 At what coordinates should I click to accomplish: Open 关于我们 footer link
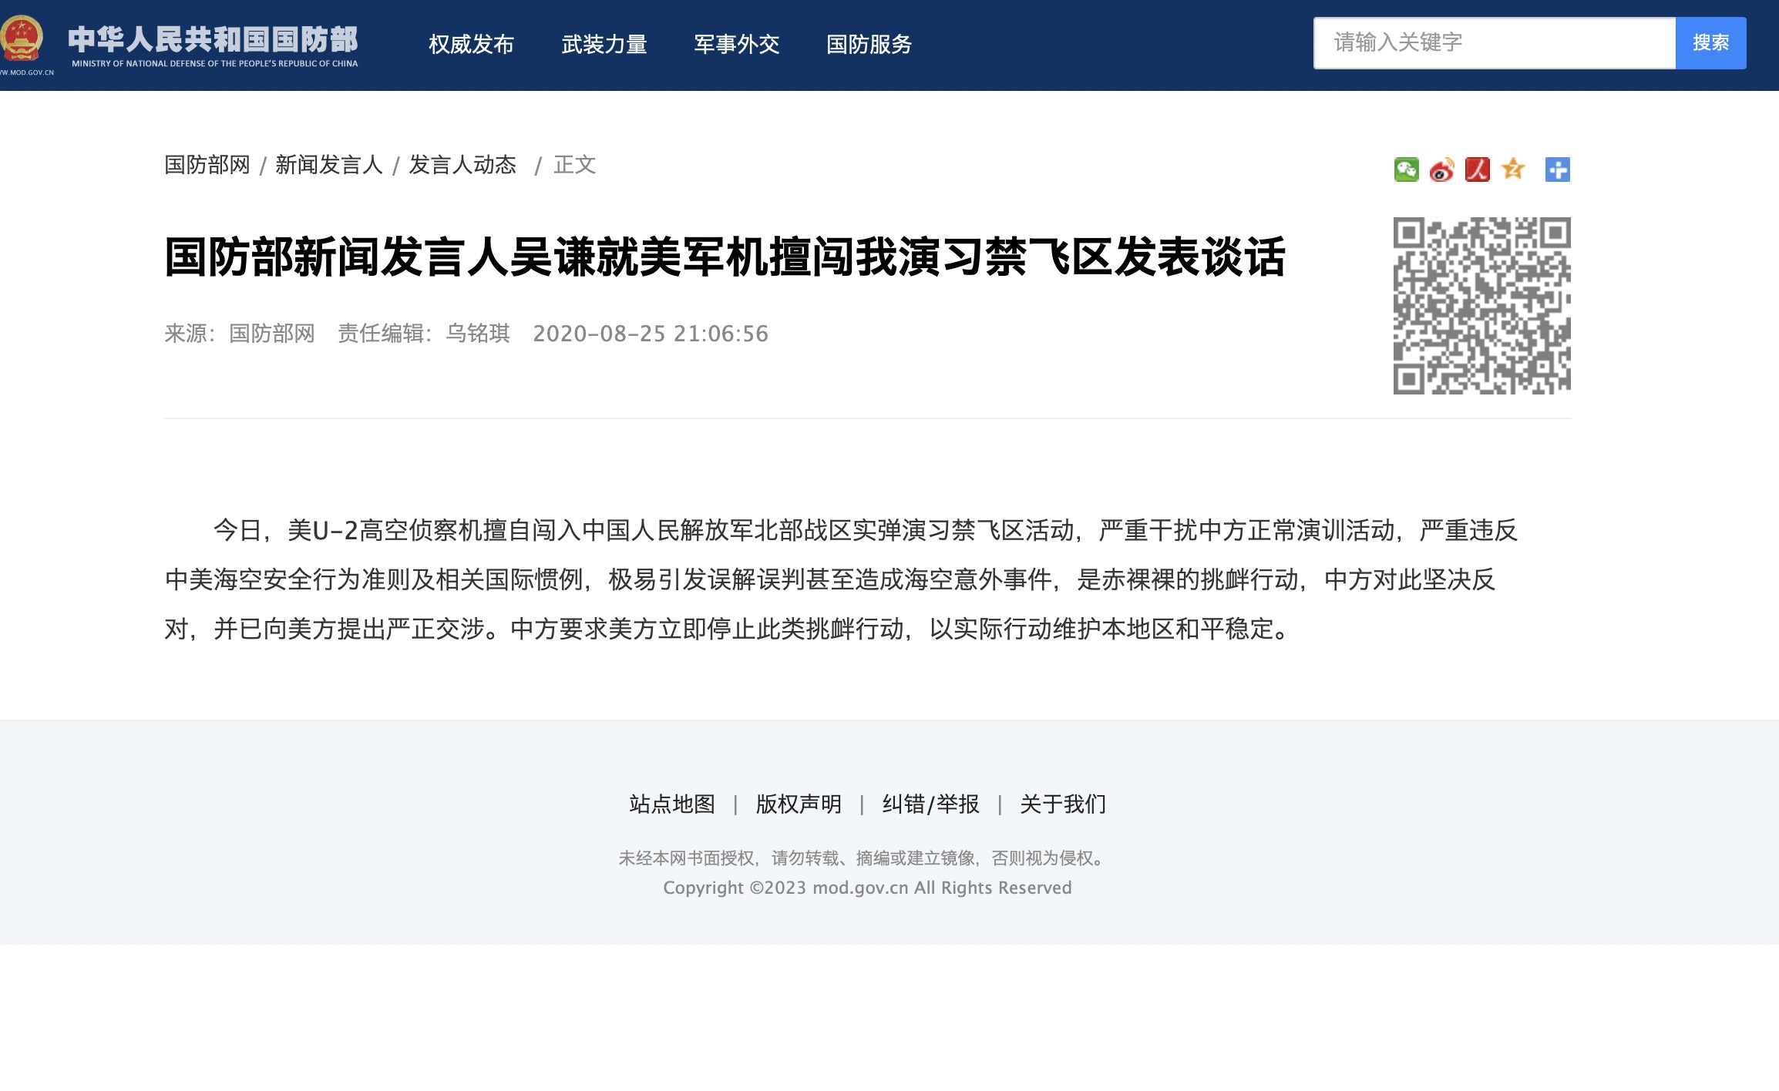tap(1063, 804)
